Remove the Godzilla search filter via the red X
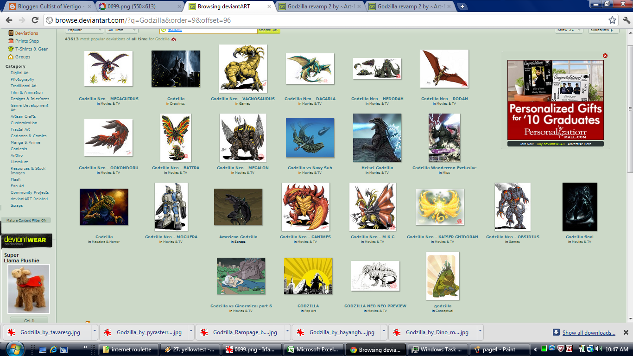Screen dimensions: 633x356 pyautogui.click(x=174, y=40)
